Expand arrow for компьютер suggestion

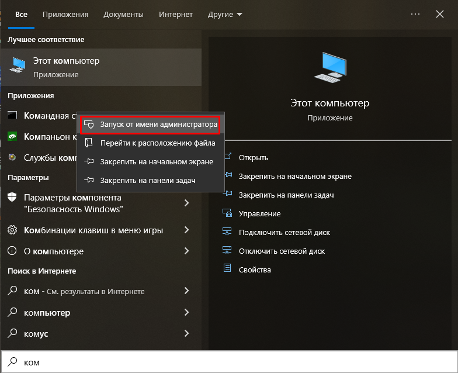(x=186, y=312)
